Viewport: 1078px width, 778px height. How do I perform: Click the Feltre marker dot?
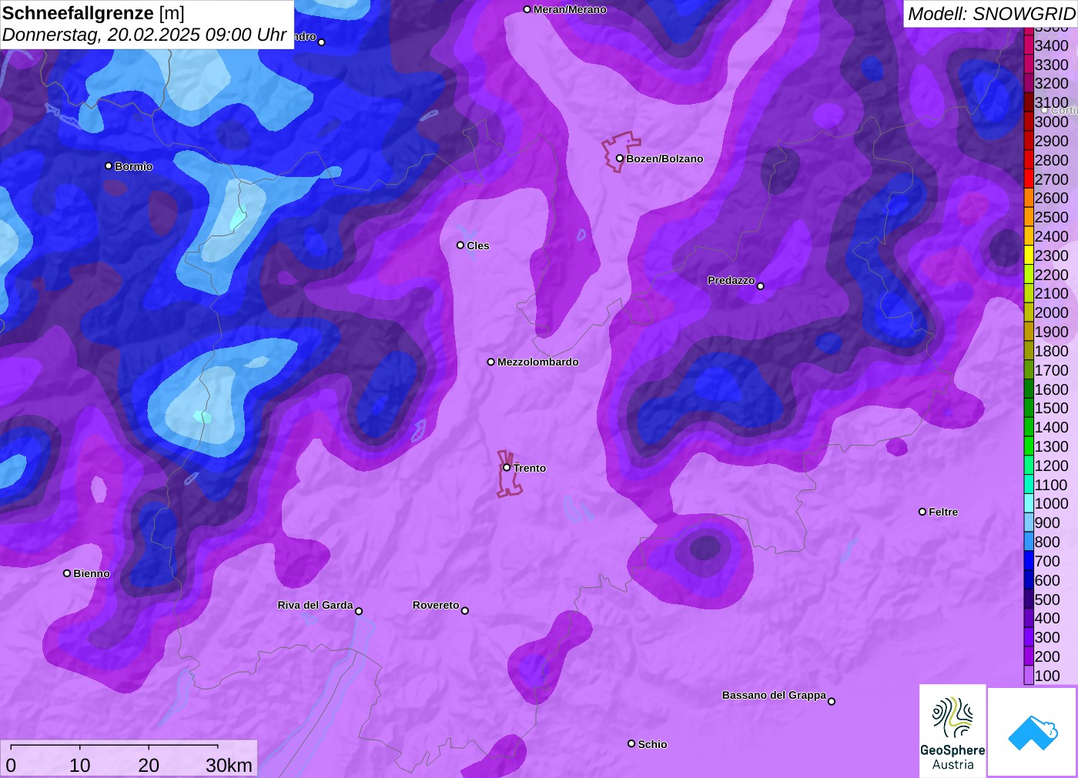(x=922, y=512)
